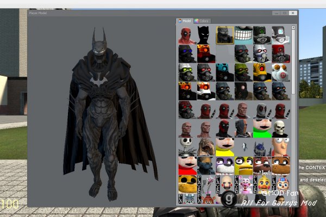Select the Golden Freddy model
This screenshot has width=326, height=217.
pos(187,184)
